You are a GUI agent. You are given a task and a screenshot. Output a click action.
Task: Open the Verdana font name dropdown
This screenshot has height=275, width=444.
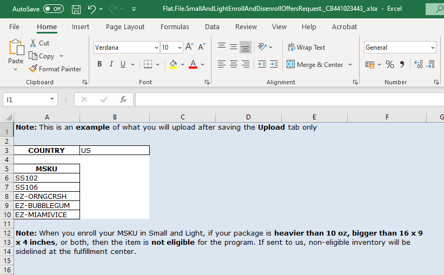156,48
